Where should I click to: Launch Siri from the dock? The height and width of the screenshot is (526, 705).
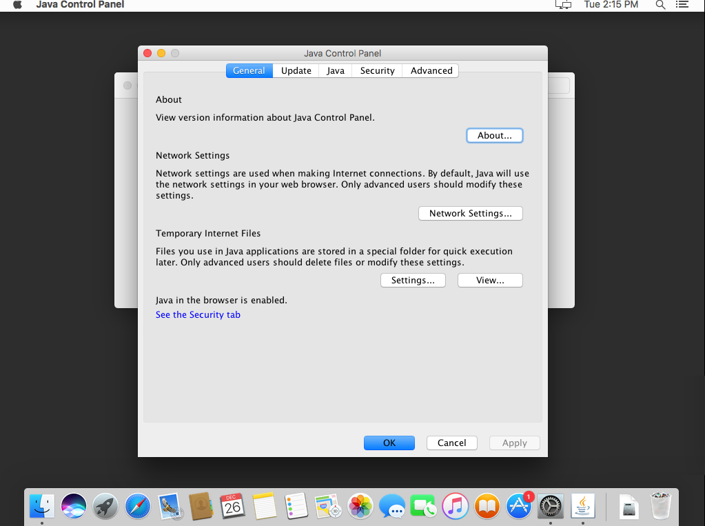[74, 507]
